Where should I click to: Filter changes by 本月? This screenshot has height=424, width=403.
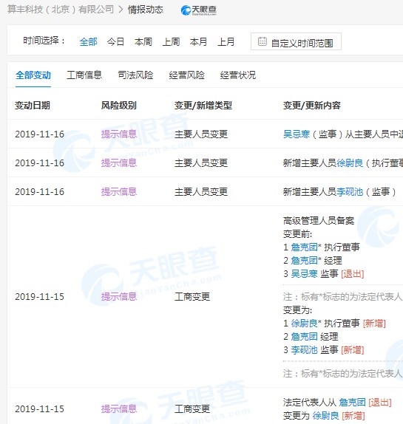(198, 42)
